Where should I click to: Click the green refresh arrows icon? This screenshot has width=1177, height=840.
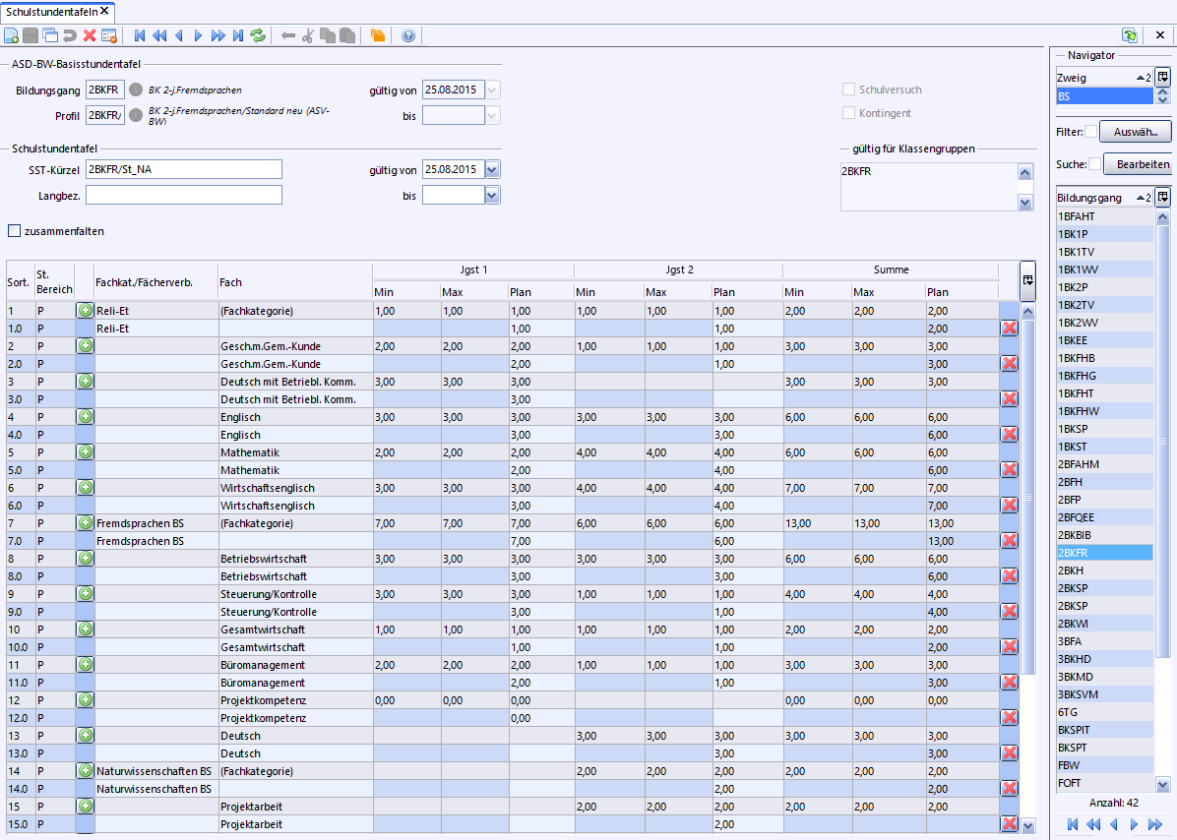(x=258, y=35)
